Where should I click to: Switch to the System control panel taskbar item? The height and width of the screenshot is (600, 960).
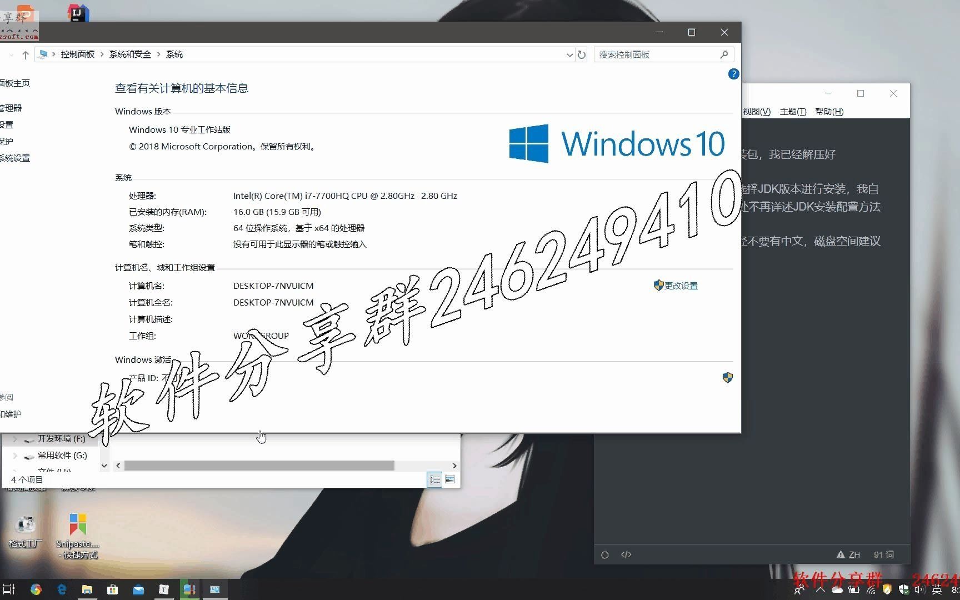215,589
